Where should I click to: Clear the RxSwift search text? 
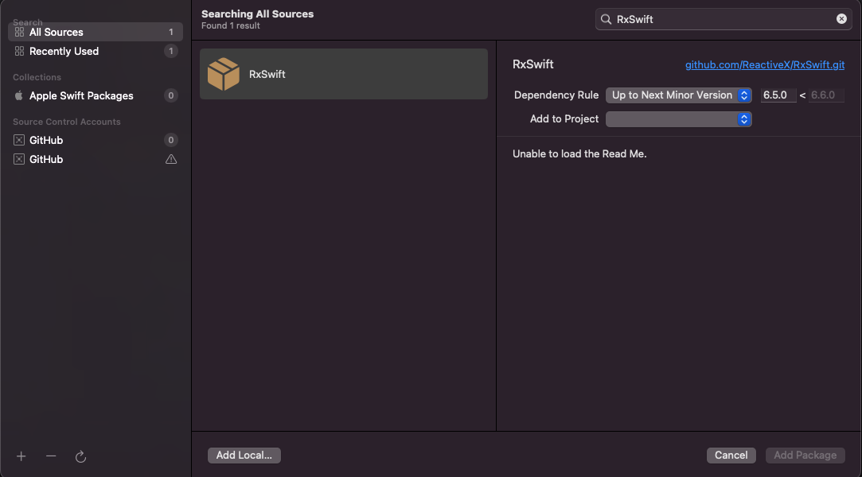(x=841, y=19)
